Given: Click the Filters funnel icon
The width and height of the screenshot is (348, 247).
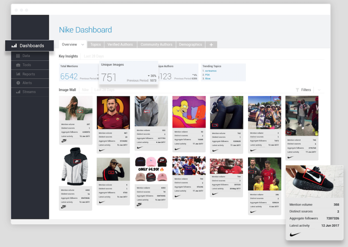Looking at the screenshot, I should 297,90.
